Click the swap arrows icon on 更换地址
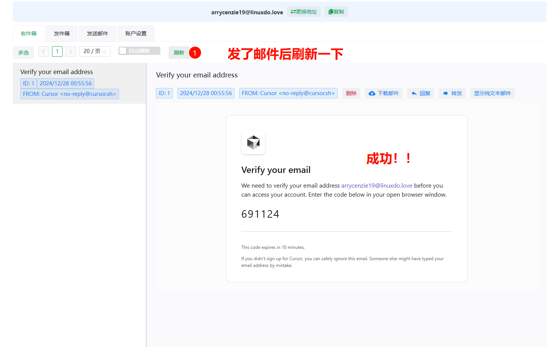This screenshot has height=347, width=552. [293, 12]
